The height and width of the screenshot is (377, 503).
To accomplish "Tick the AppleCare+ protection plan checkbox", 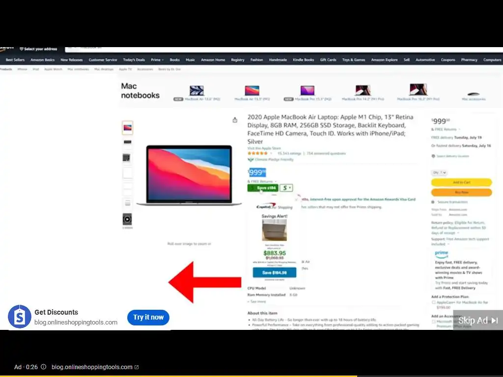I will click(434, 302).
